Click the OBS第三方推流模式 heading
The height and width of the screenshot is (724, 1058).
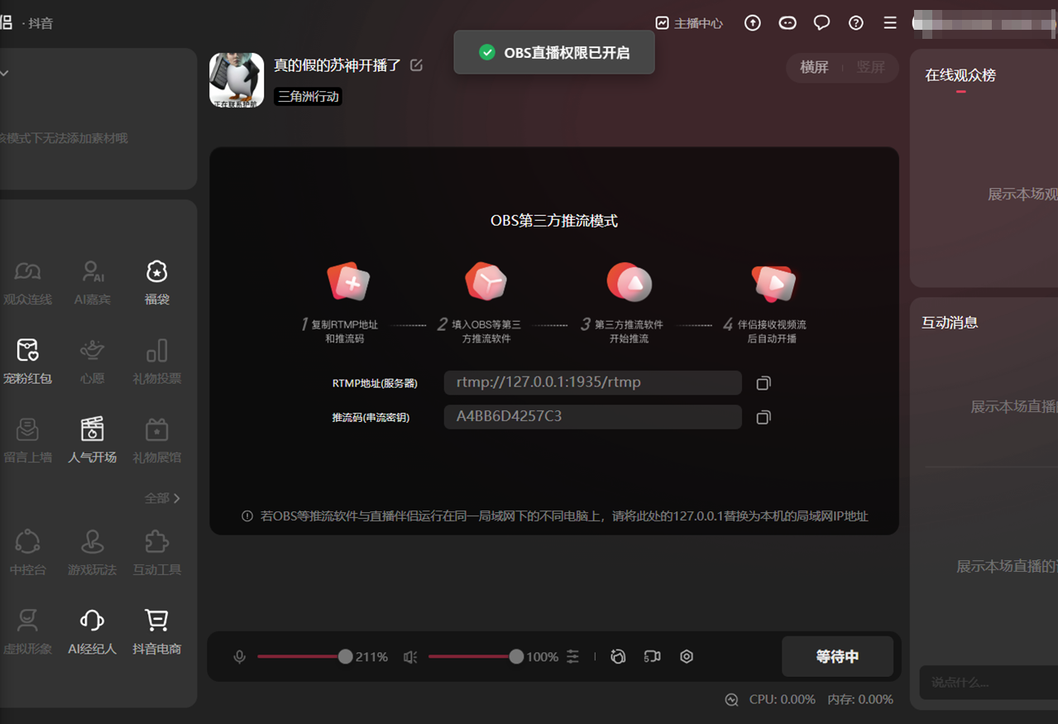554,221
